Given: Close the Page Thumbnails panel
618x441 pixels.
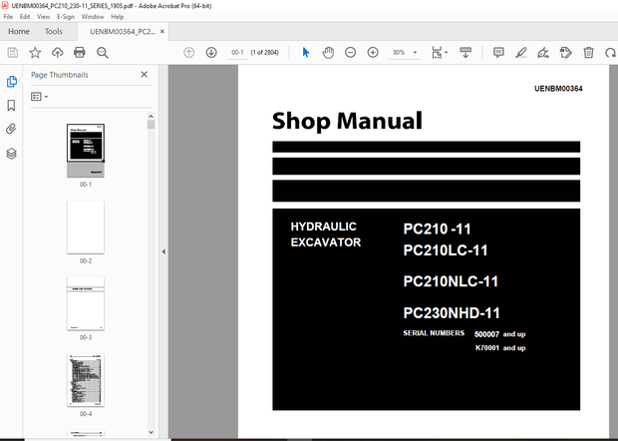Looking at the screenshot, I should 145,75.
